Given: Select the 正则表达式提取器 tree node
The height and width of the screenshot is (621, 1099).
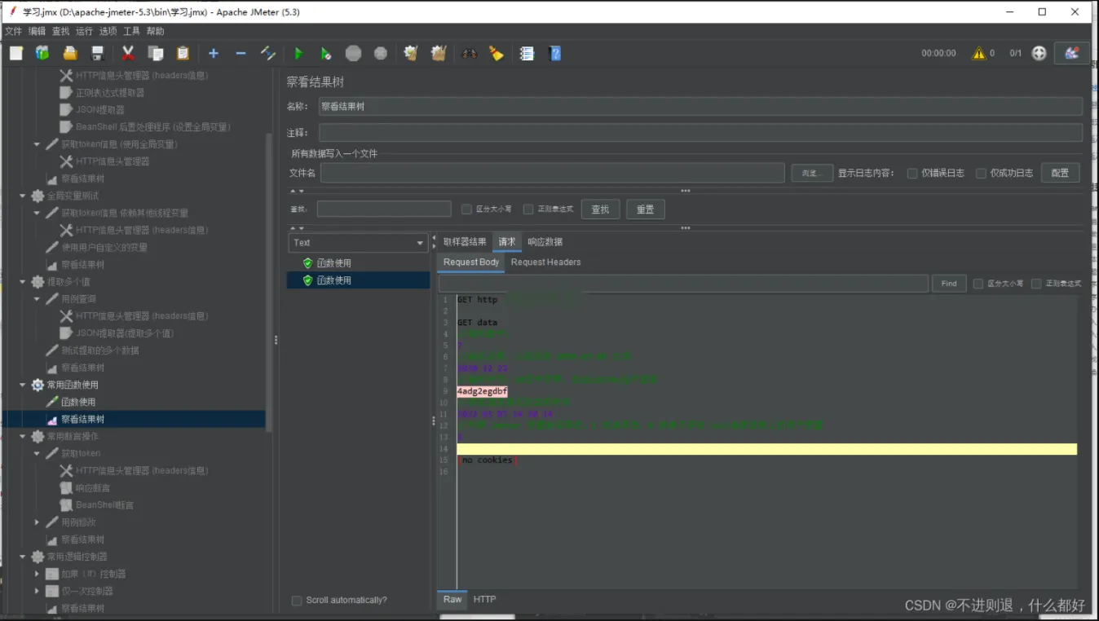Looking at the screenshot, I should [x=110, y=93].
